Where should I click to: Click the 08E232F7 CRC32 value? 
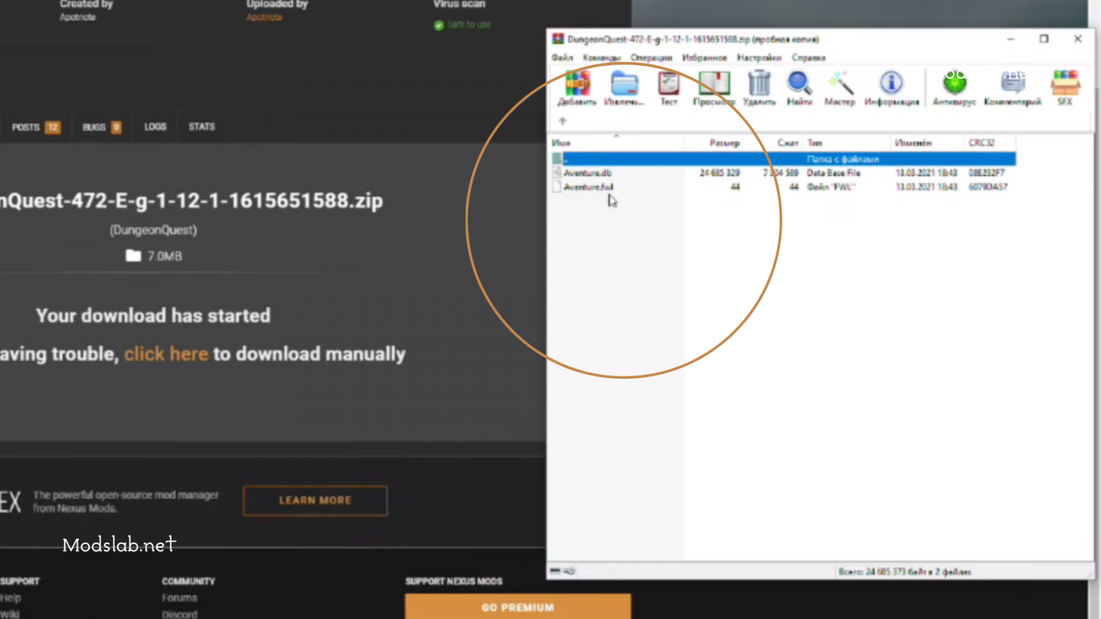pyautogui.click(x=987, y=173)
